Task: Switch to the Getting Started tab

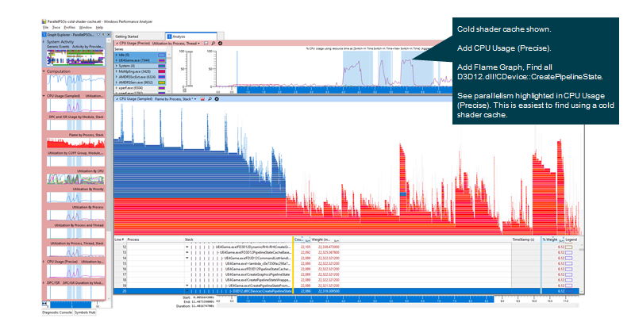Action: (x=127, y=36)
